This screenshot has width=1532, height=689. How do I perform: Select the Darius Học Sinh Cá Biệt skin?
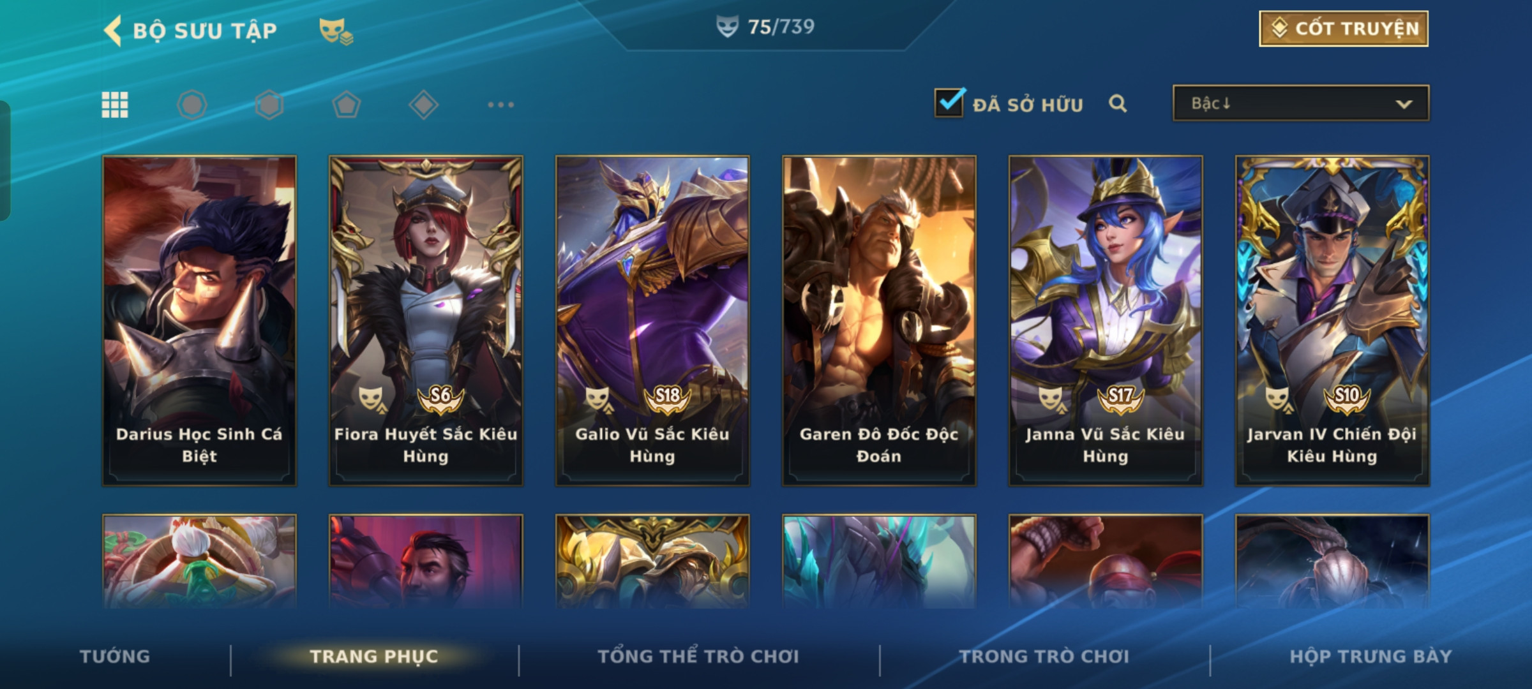(x=199, y=321)
